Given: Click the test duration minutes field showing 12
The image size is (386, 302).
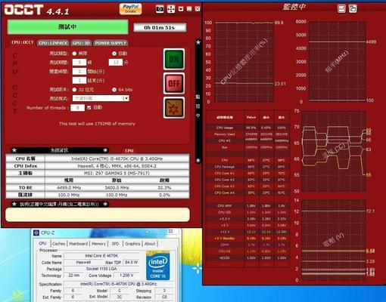Looking at the screenshot, I should pyautogui.click(x=116, y=62).
